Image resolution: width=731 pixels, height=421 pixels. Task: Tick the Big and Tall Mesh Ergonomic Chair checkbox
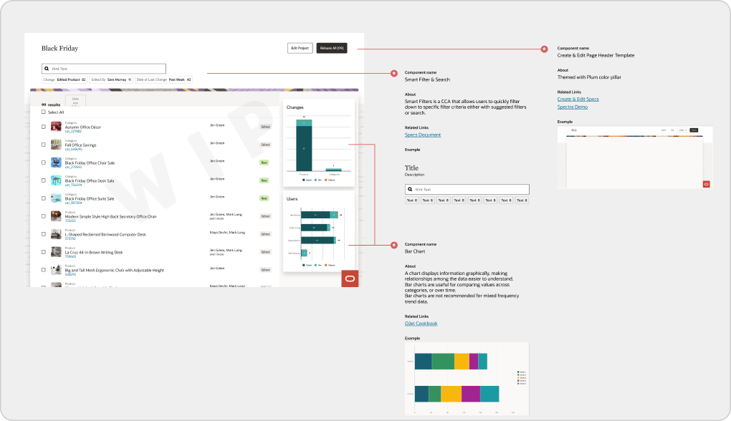coord(43,270)
